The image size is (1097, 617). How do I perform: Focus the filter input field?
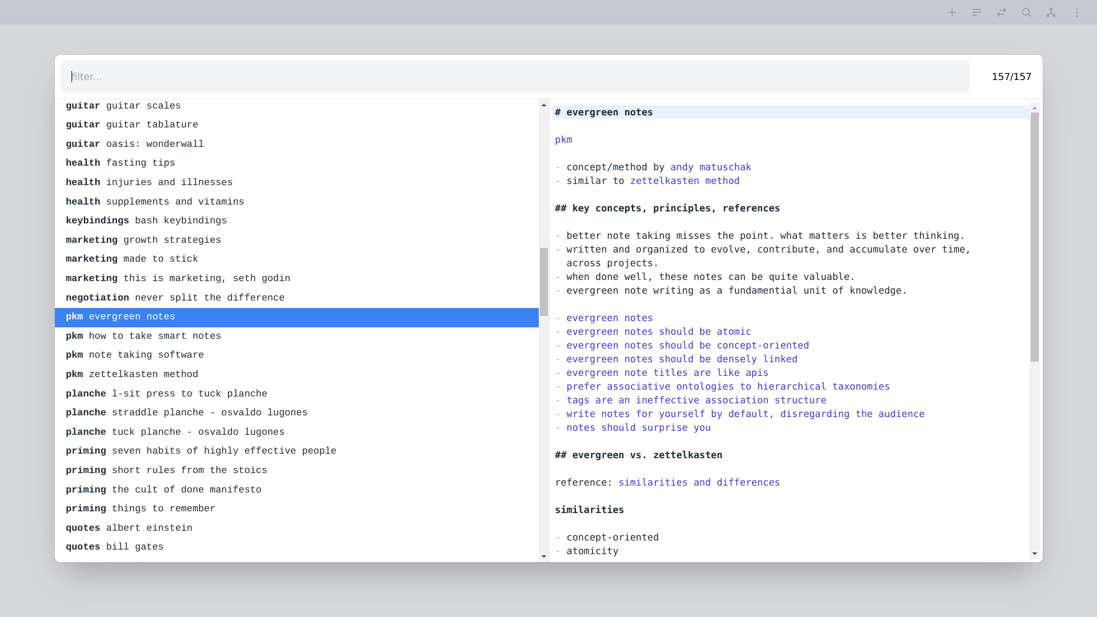[514, 77]
